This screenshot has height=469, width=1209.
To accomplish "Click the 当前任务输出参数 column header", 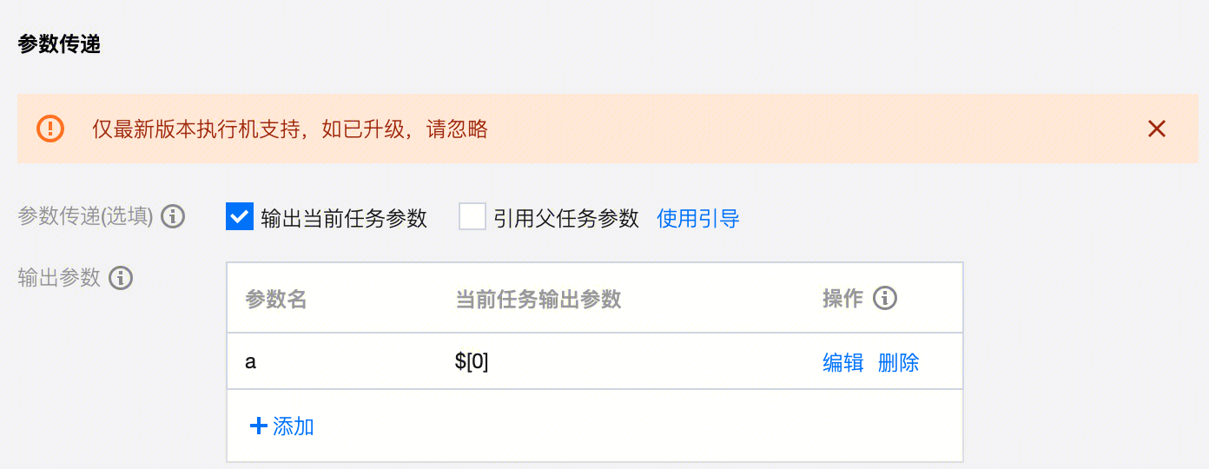I will pyautogui.click(x=538, y=300).
